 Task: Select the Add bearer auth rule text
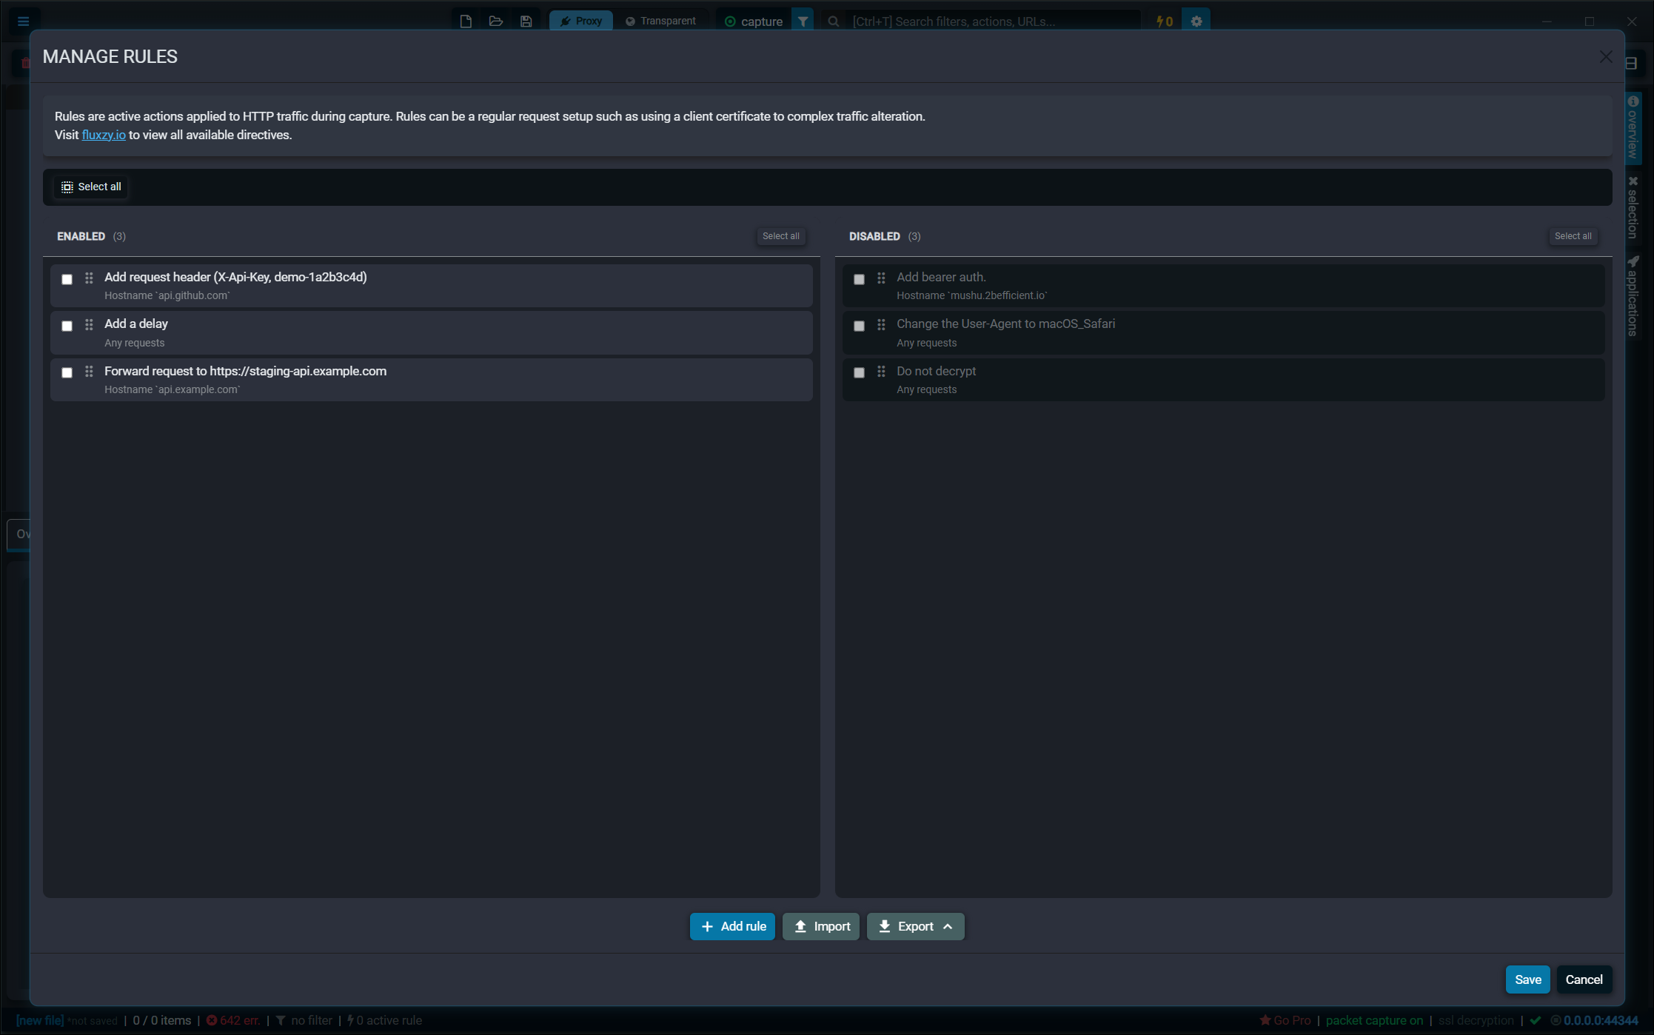tap(941, 277)
